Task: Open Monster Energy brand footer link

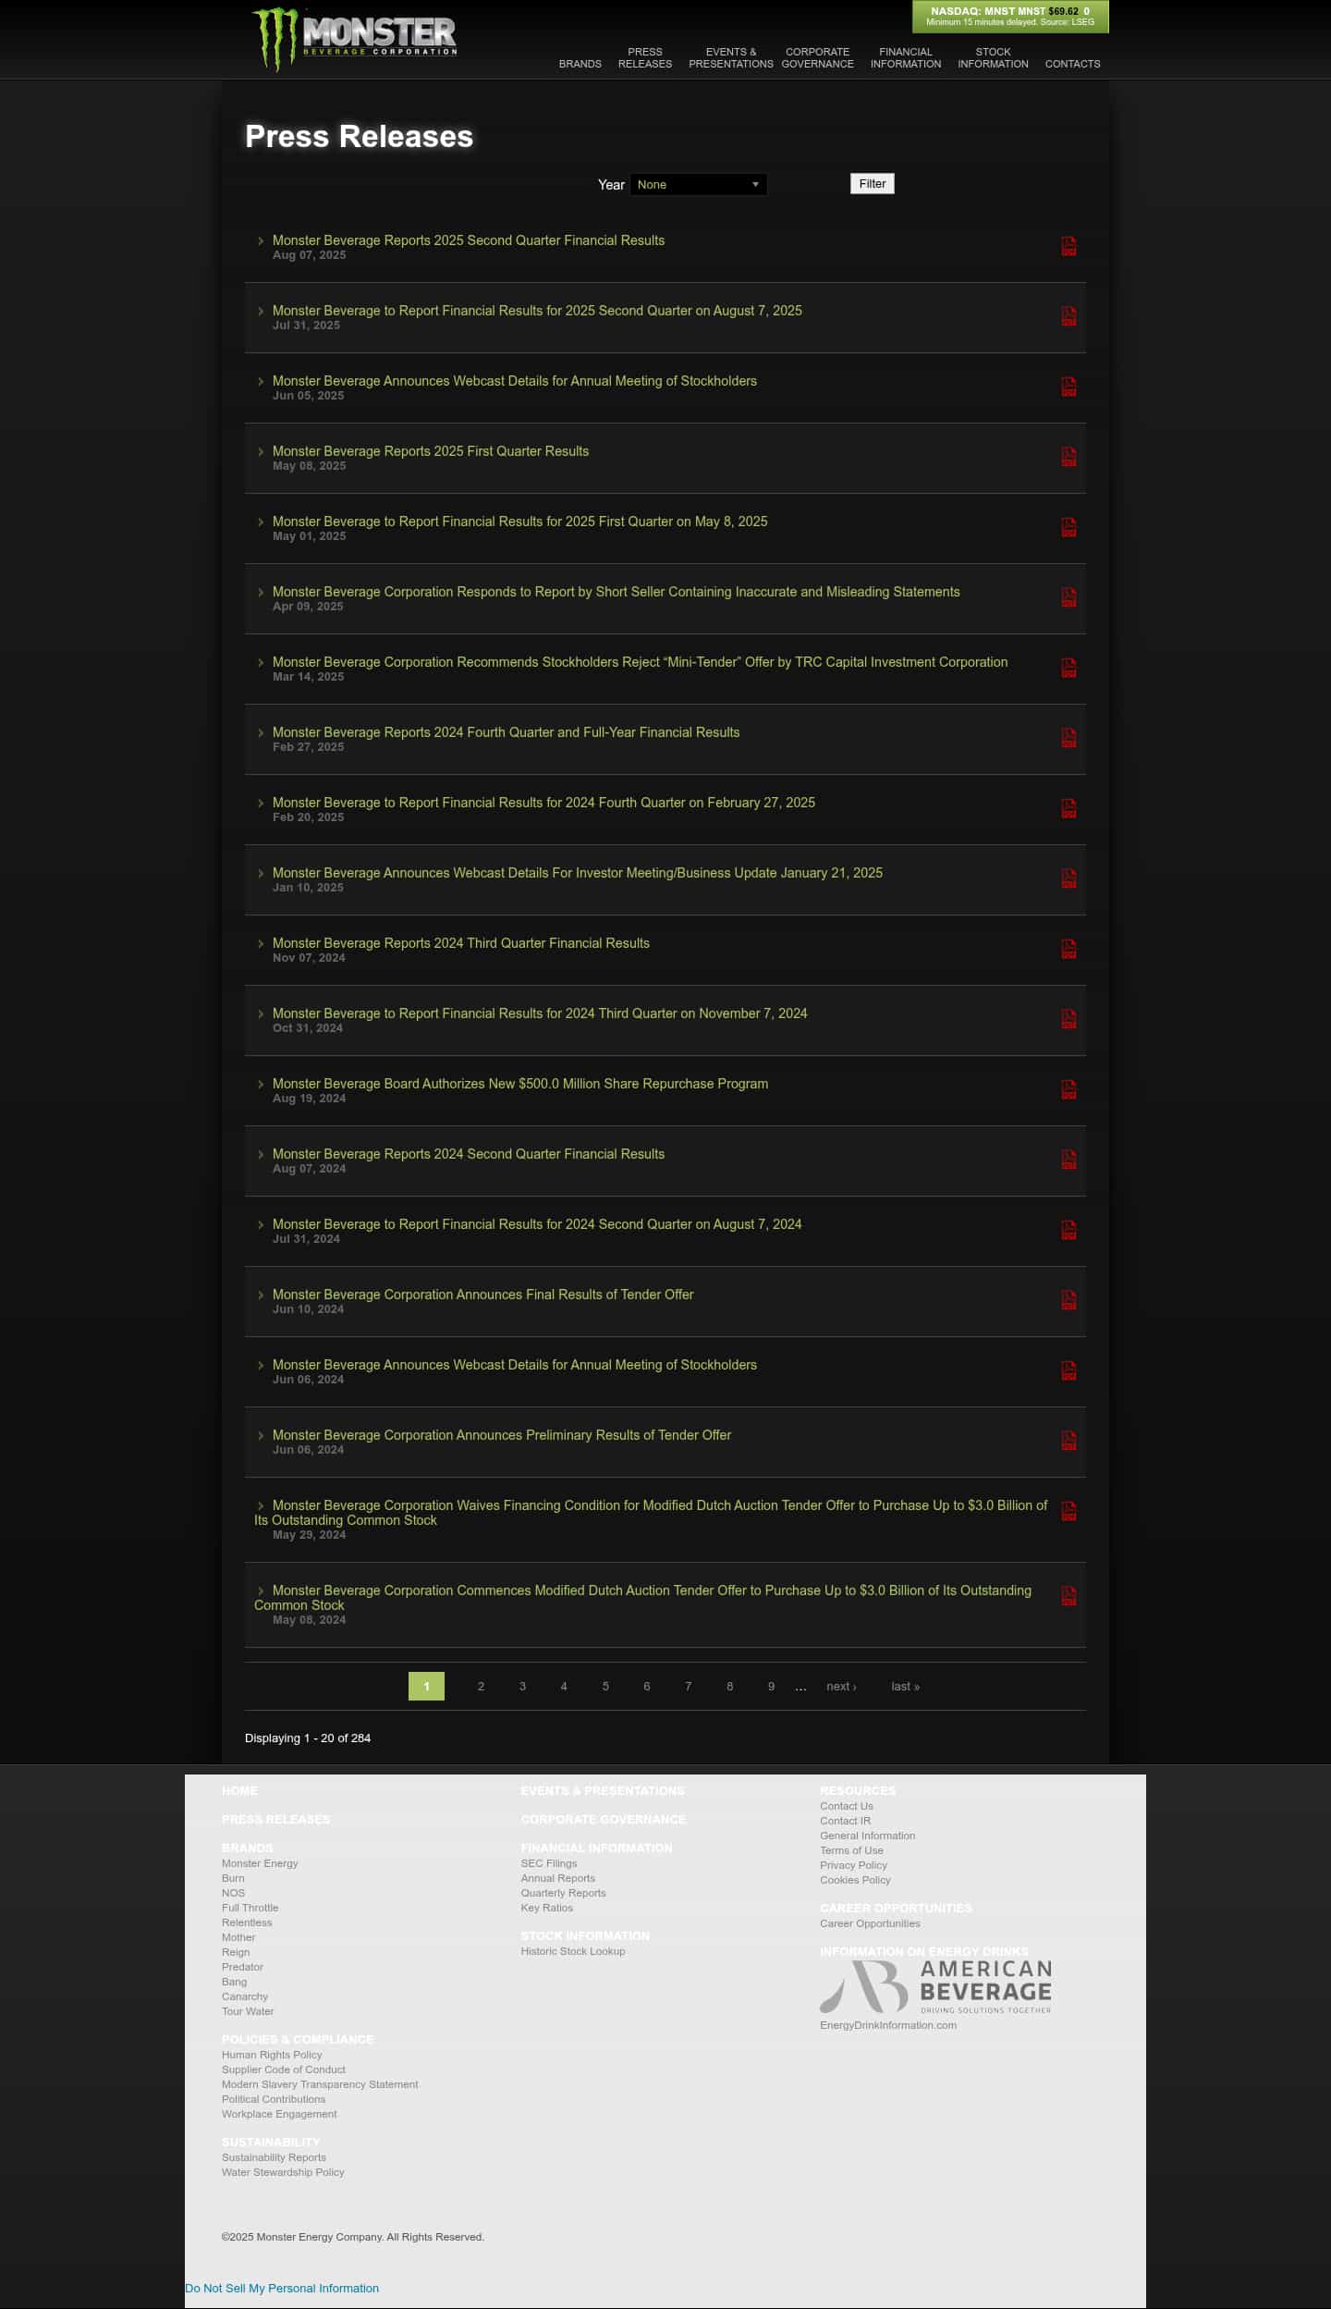Action: (x=260, y=1863)
